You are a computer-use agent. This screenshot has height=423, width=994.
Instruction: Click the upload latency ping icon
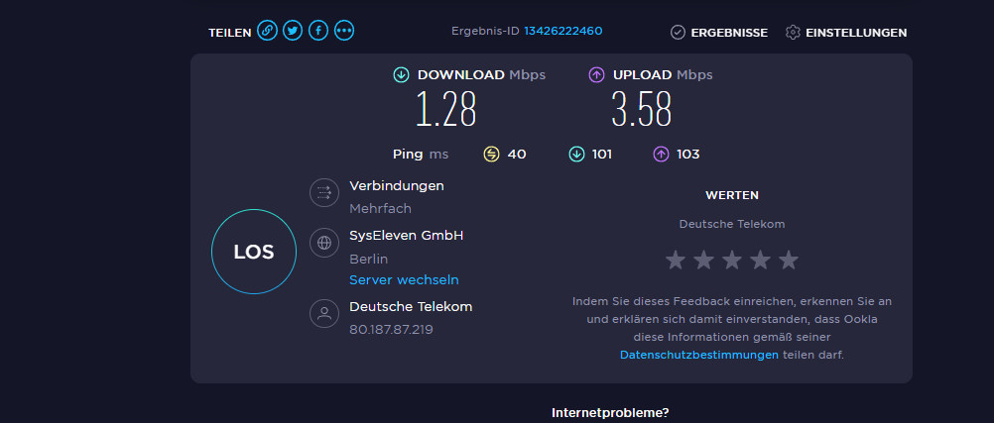(x=661, y=154)
